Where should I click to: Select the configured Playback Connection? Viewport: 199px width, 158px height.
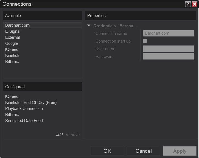(24, 109)
